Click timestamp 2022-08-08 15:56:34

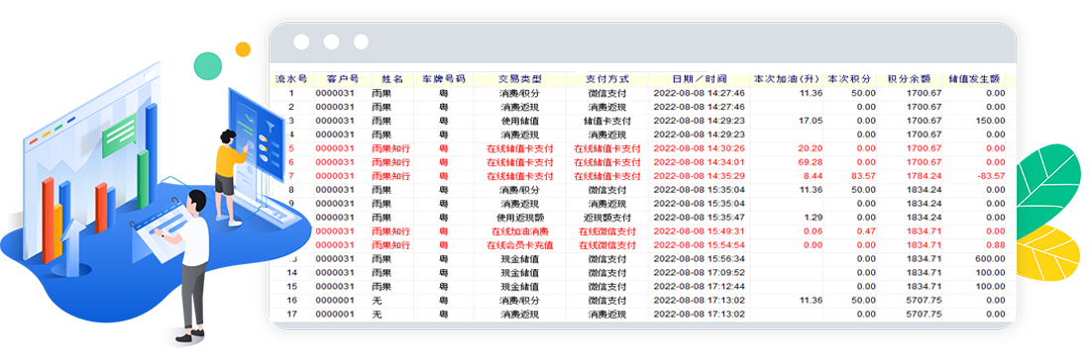(x=700, y=259)
